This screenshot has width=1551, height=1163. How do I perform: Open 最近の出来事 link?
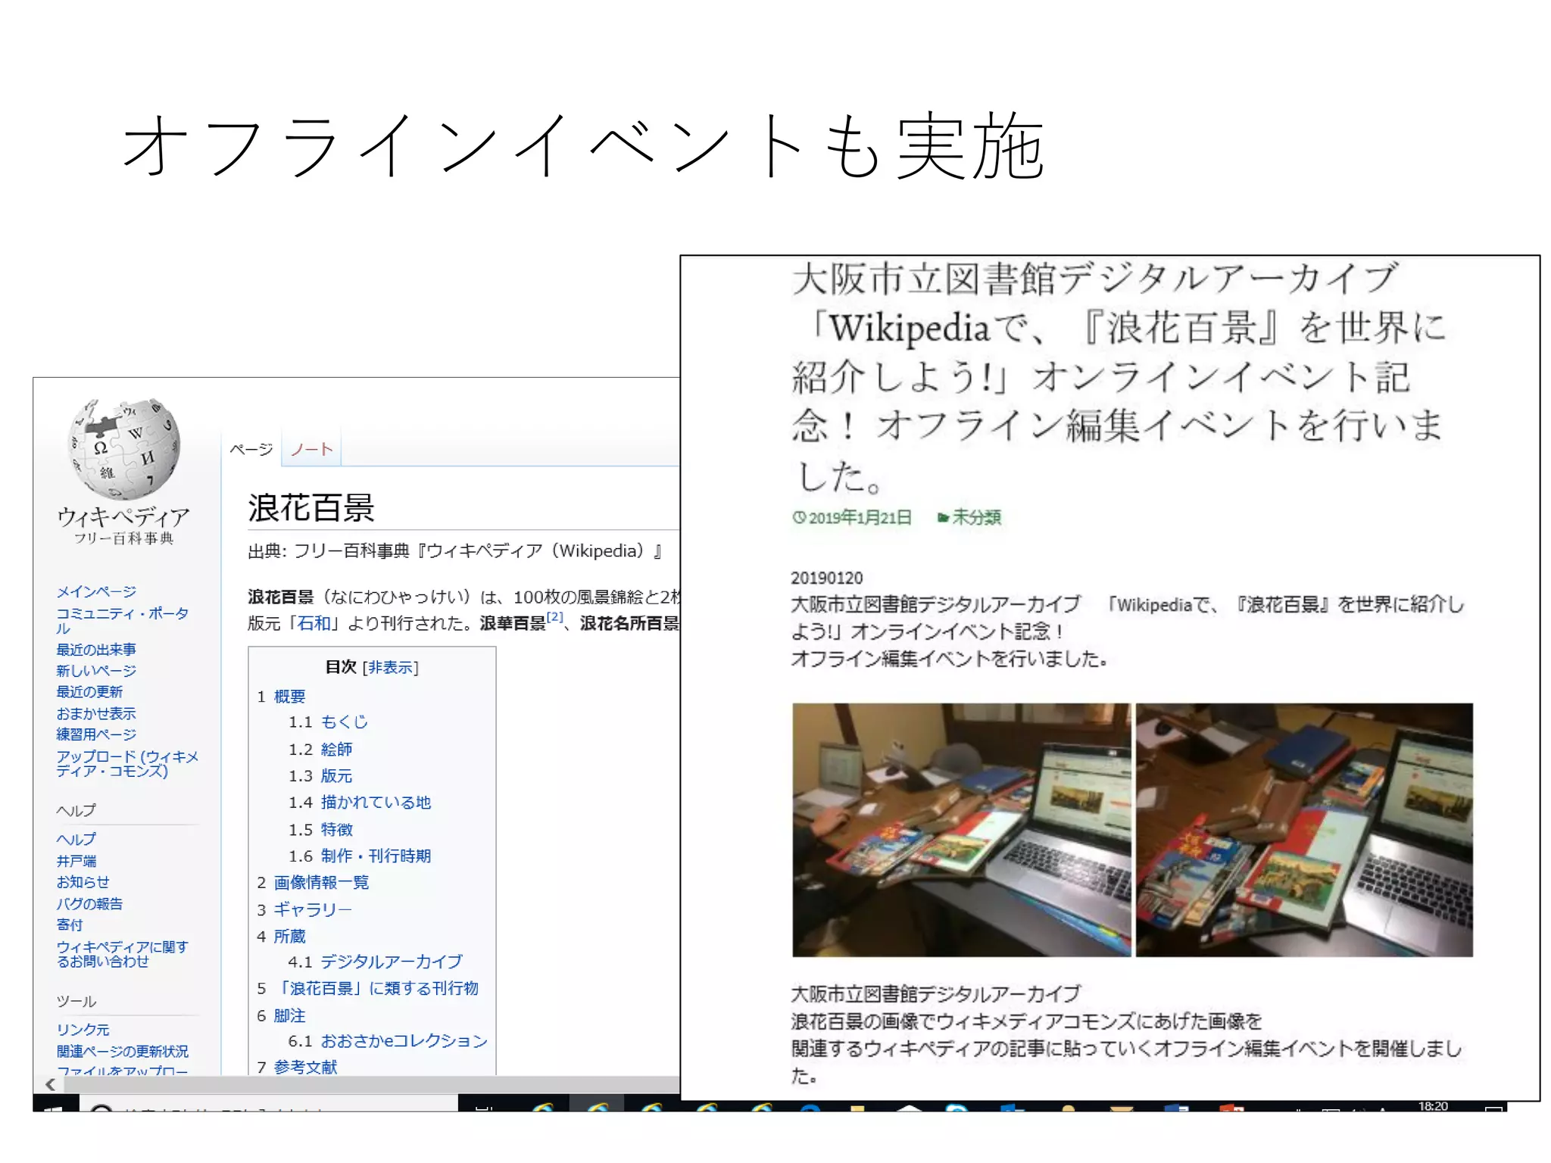tap(96, 649)
